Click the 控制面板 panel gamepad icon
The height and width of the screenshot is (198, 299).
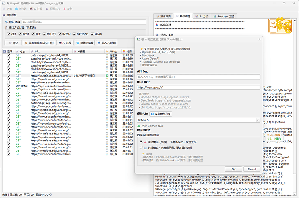tap(4, 15)
